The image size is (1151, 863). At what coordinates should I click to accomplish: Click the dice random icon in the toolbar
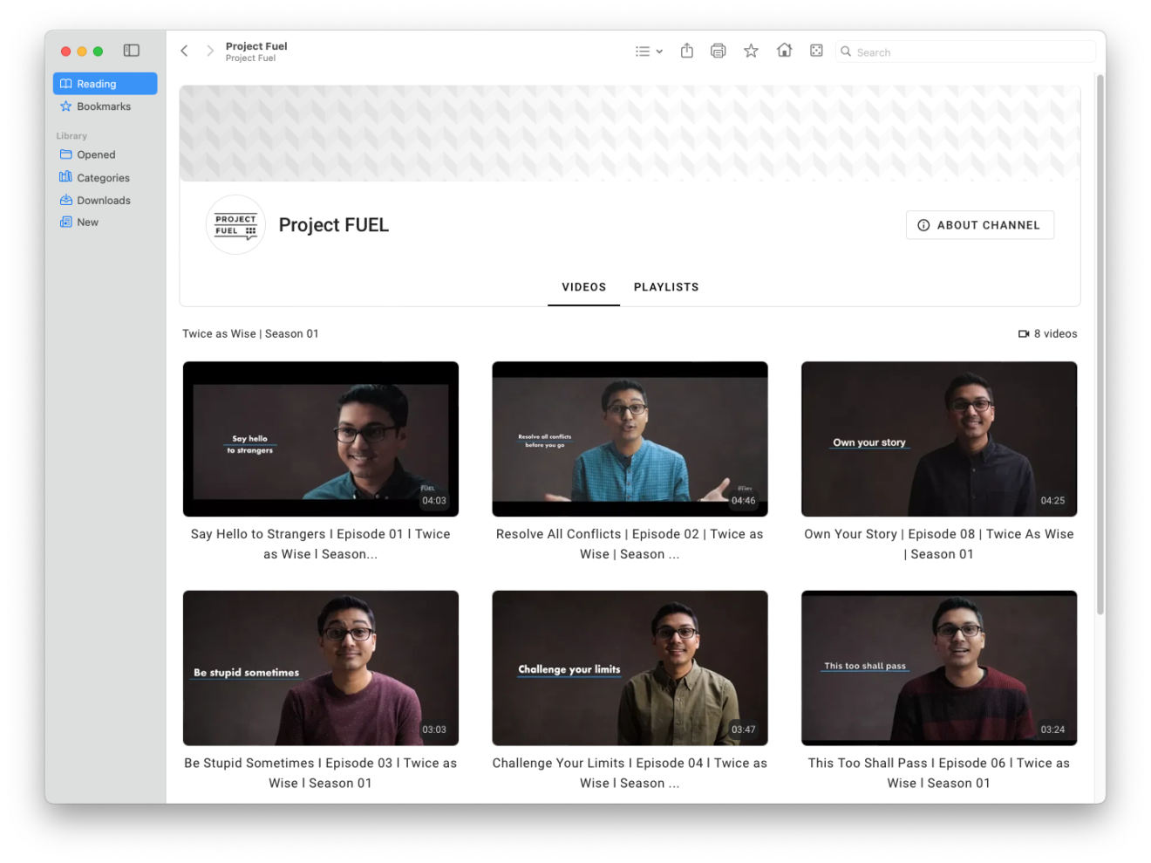coord(816,51)
